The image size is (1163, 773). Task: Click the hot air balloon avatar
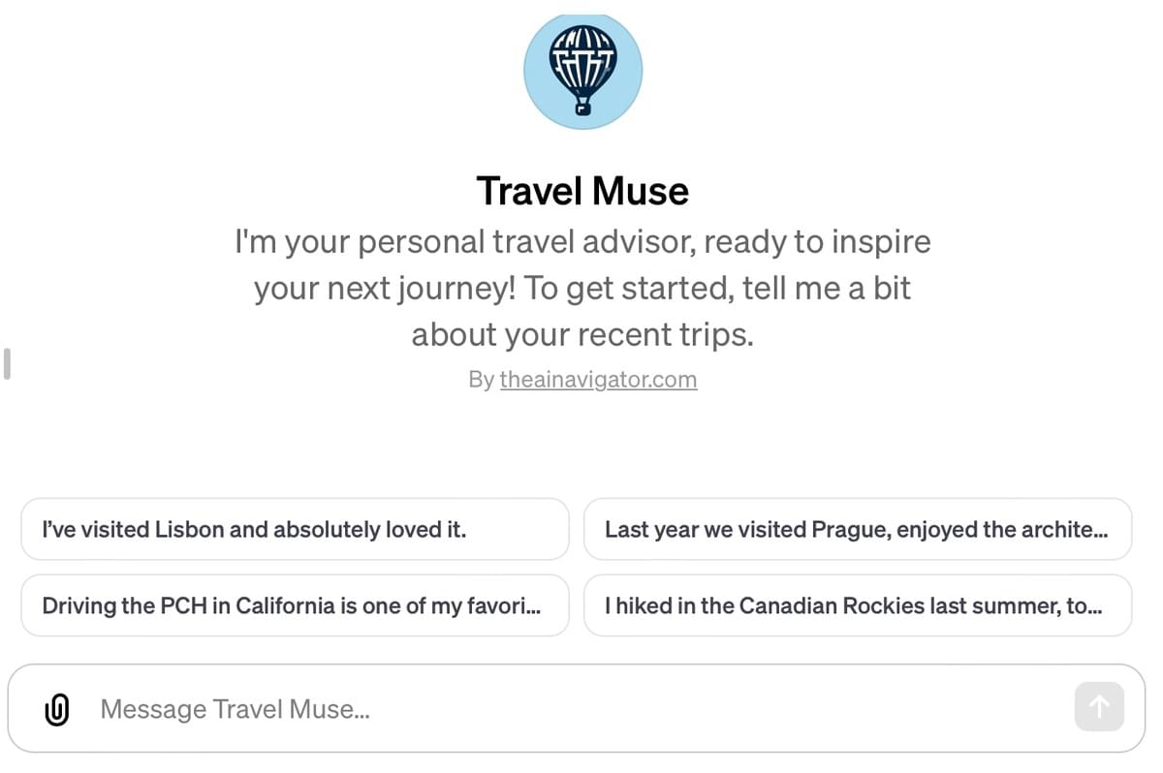coord(582,71)
